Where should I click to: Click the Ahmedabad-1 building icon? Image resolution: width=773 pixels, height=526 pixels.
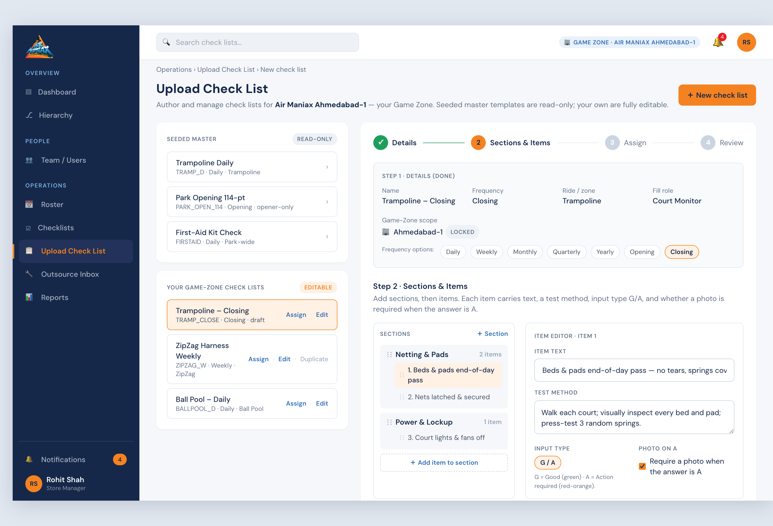click(385, 232)
